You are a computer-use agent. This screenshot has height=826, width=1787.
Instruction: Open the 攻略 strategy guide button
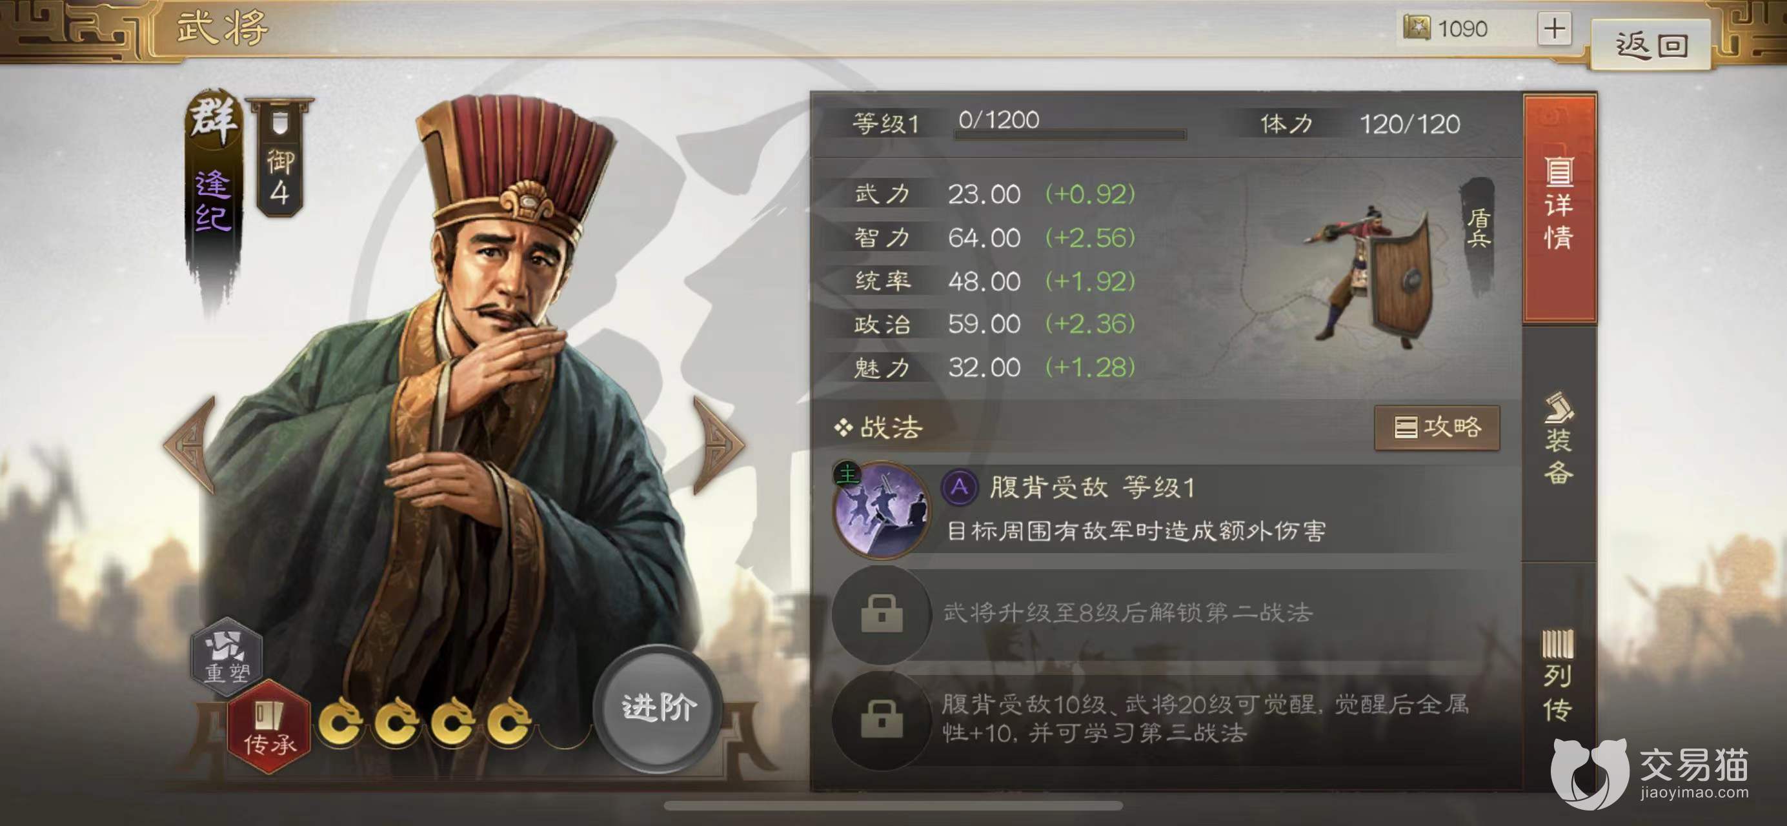tap(1437, 427)
